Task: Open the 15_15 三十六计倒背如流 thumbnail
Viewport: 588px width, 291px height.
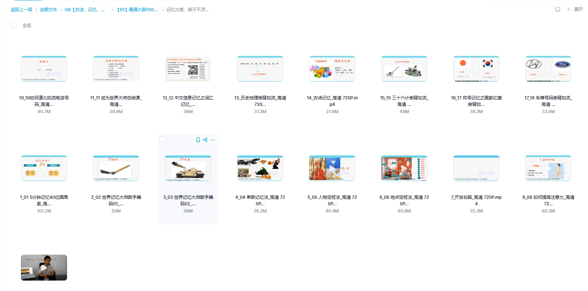Action: [404, 69]
